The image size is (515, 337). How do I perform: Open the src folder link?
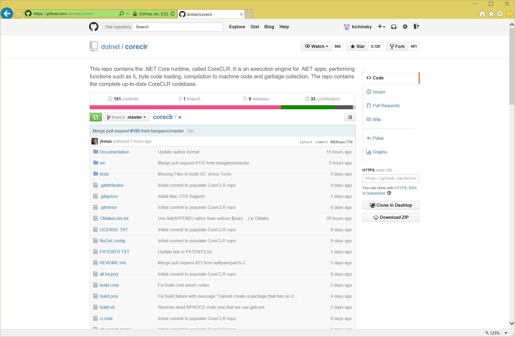103,163
